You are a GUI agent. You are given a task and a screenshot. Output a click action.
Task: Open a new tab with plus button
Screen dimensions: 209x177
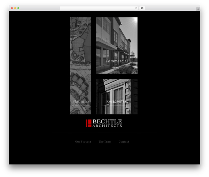point(198,9)
